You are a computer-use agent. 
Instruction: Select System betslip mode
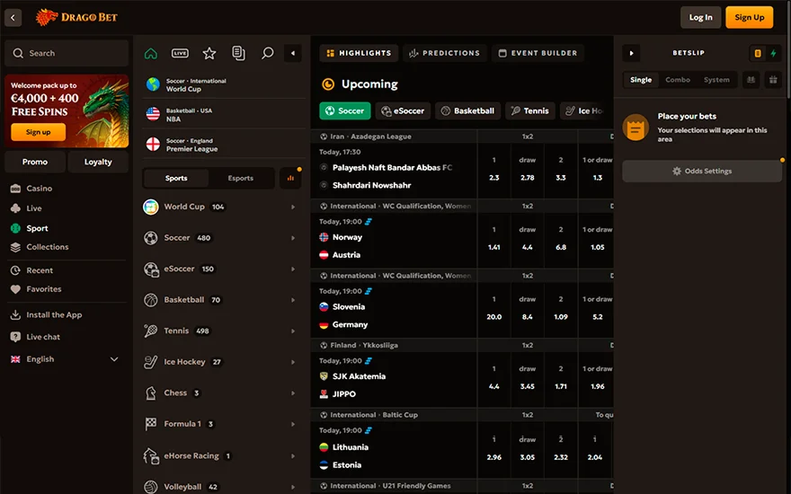(716, 80)
